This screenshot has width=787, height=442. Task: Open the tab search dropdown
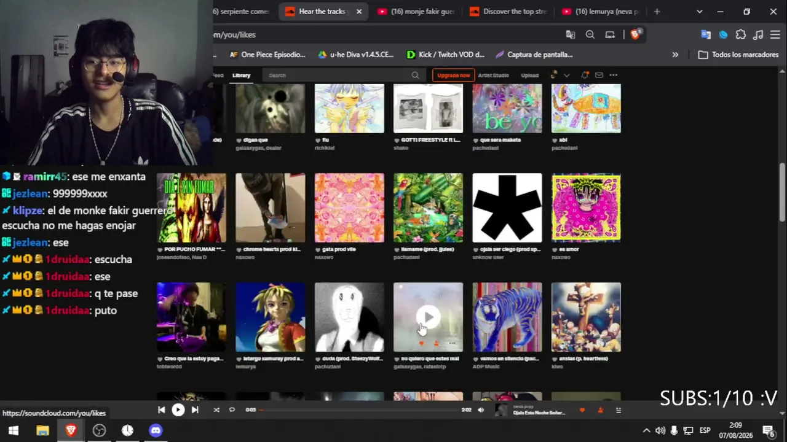700,12
